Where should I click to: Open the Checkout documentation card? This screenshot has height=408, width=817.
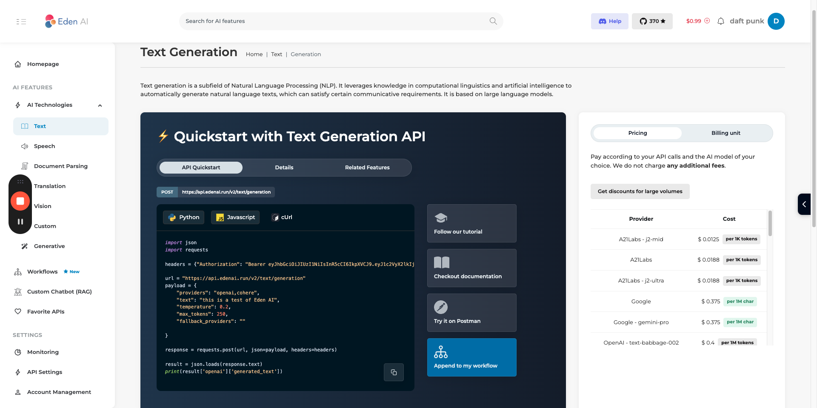point(471,268)
